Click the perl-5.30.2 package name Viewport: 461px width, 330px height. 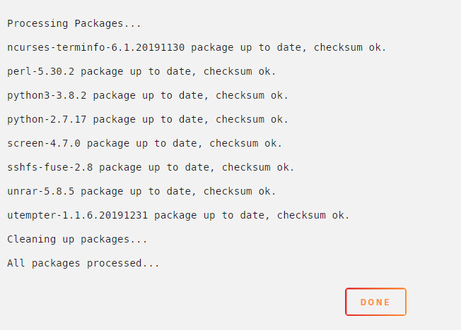(40, 71)
